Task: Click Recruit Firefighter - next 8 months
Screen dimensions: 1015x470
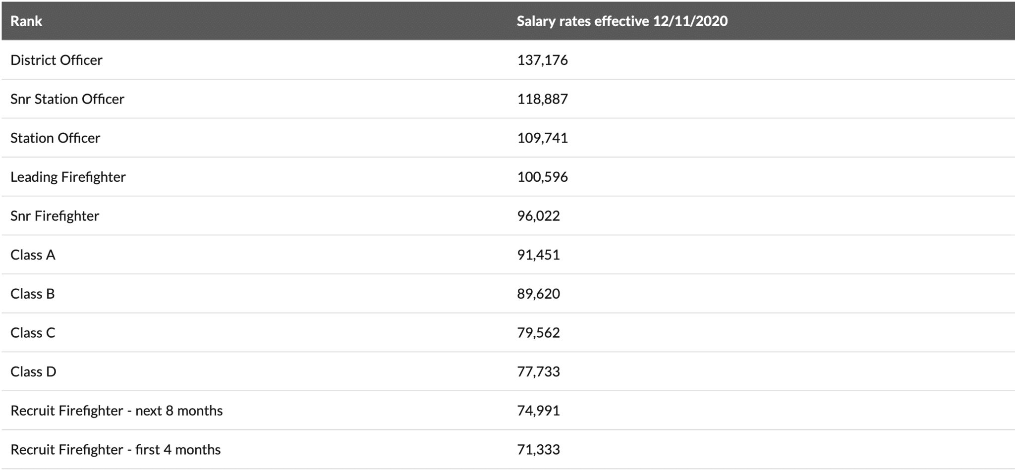Action: point(116,411)
